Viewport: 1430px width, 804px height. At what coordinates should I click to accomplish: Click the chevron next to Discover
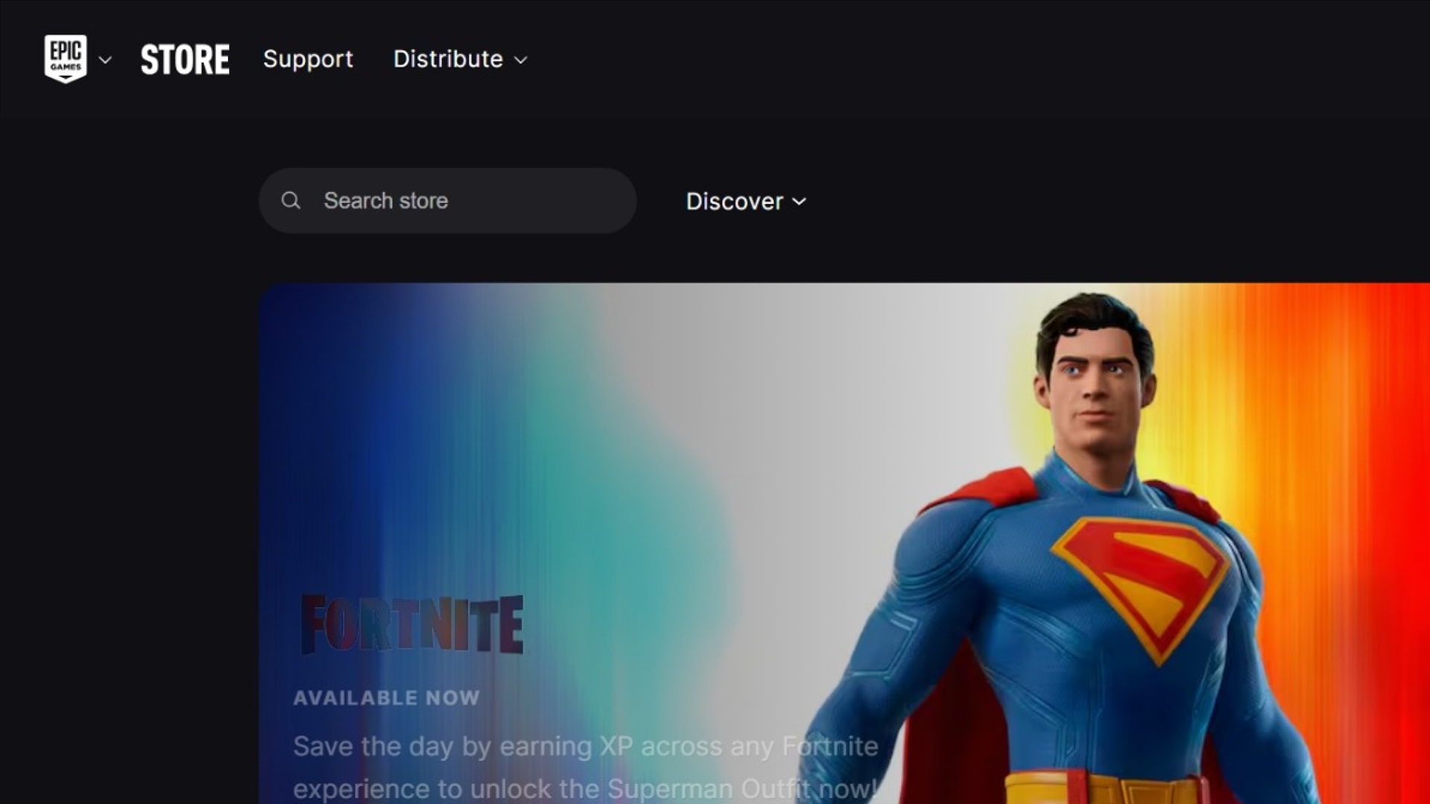[800, 201]
